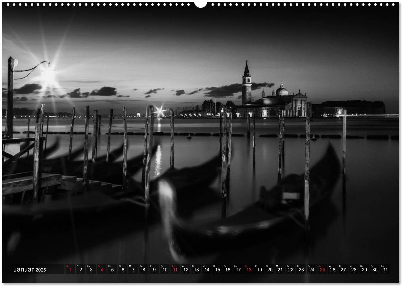402x286 pixels.
Task: Choose date 28 in calendar strip
Action: pyautogui.click(x=353, y=270)
